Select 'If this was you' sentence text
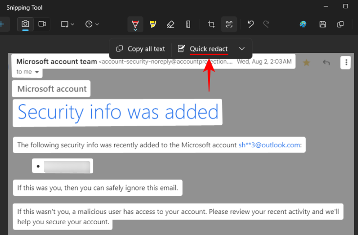 (x=98, y=188)
